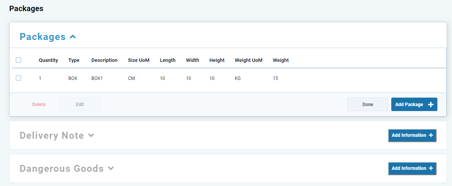
Task: Expand the Delivery Note section chevron
Action: point(91,135)
